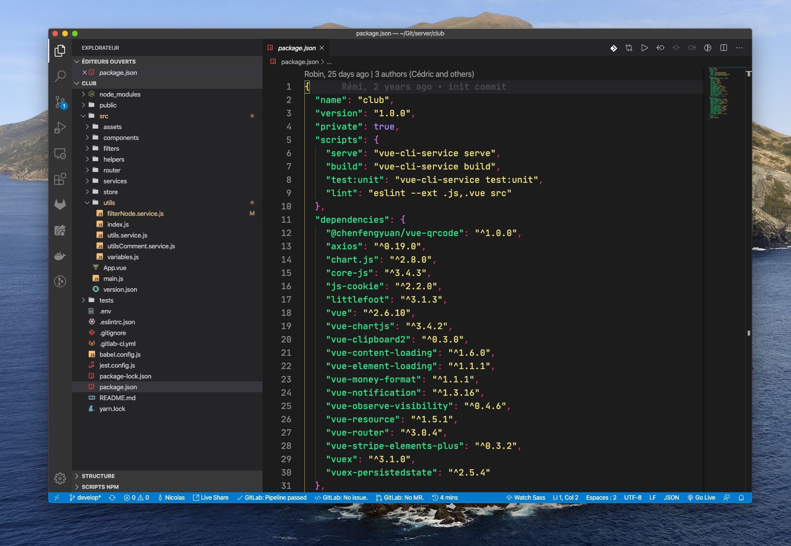Open the Search view in the activity bar
The image size is (791, 546).
tap(60, 75)
